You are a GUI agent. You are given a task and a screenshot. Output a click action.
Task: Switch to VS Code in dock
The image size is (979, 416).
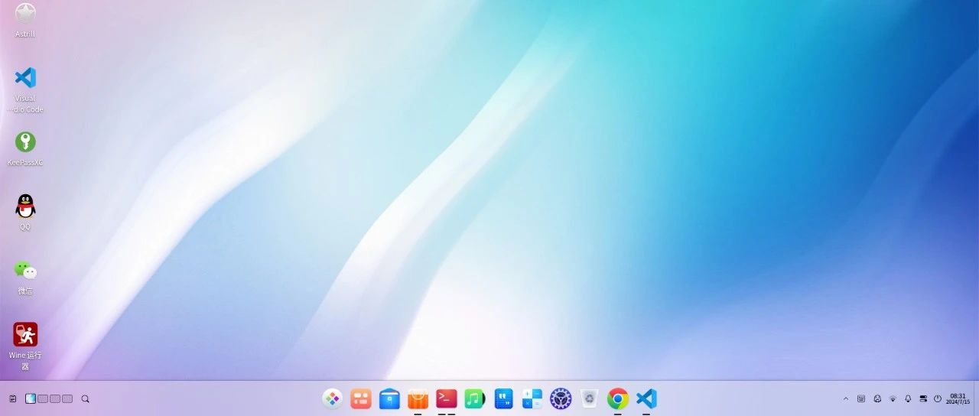(646, 398)
